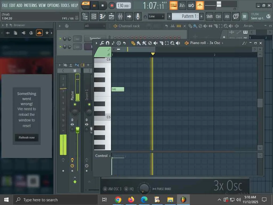Image resolution: width=273 pixels, height=205 pixels.
Task: Open the Line snap dropdown
Action: [x=156, y=16]
